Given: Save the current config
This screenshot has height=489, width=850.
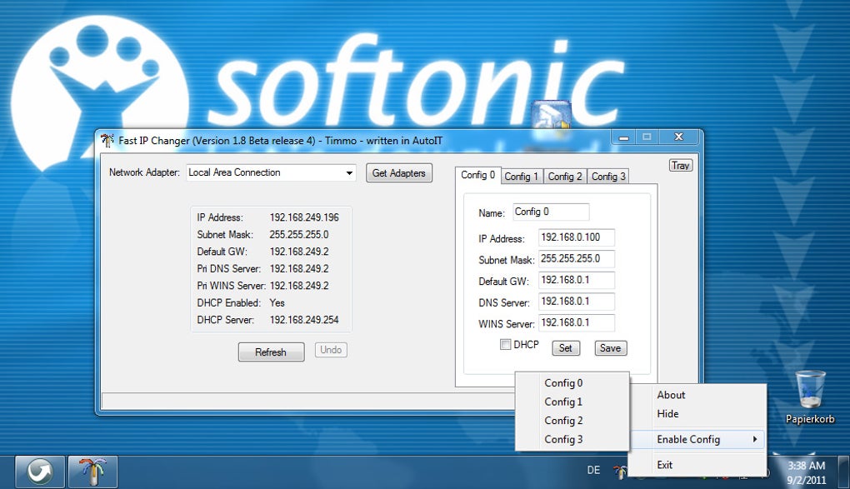Looking at the screenshot, I should [x=610, y=348].
